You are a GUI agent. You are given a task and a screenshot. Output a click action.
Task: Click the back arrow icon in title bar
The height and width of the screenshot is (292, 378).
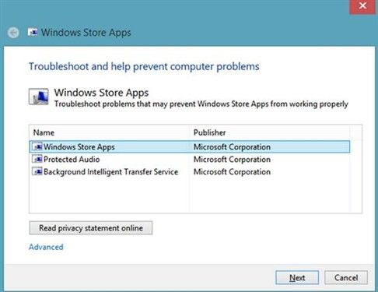[13, 33]
